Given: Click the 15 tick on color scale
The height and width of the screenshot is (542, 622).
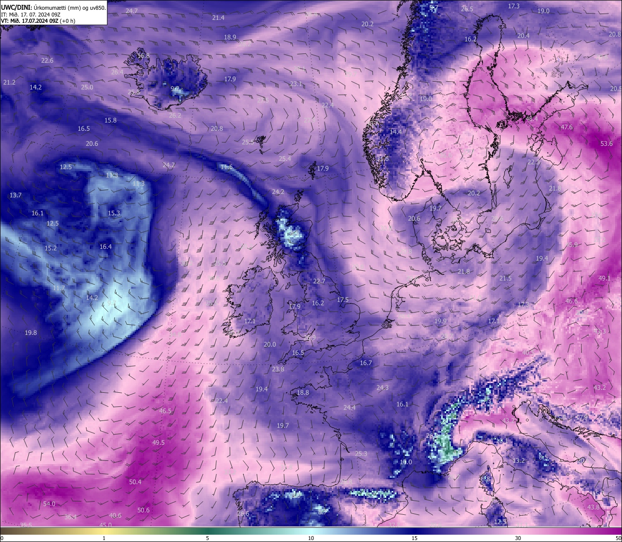Looking at the screenshot, I should [x=414, y=538].
